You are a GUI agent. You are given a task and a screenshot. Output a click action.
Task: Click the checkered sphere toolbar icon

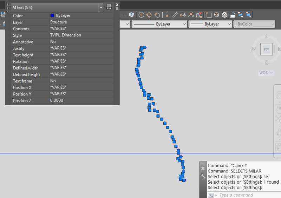click(x=225, y=15)
